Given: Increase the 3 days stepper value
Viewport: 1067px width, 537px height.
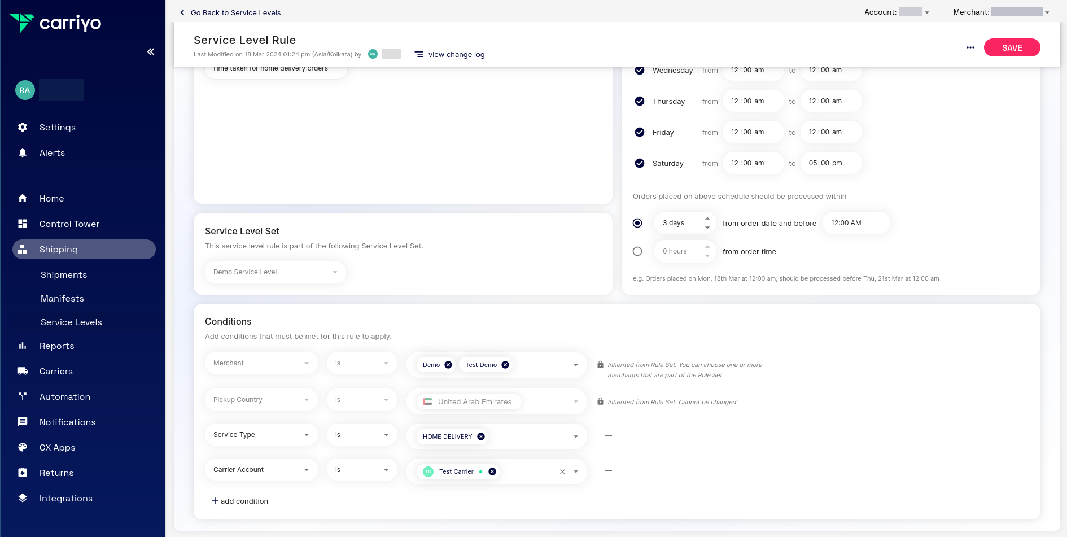Looking at the screenshot, I should pyautogui.click(x=707, y=219).
